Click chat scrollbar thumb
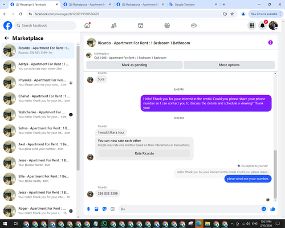The image size is (285, 228). pyautogui.click(x=275, y=174)
